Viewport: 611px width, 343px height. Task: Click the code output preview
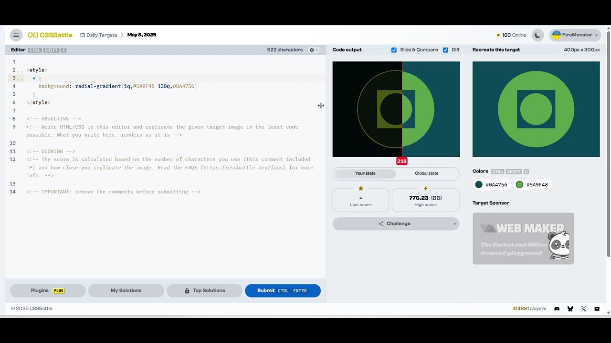tap(396, 109)
